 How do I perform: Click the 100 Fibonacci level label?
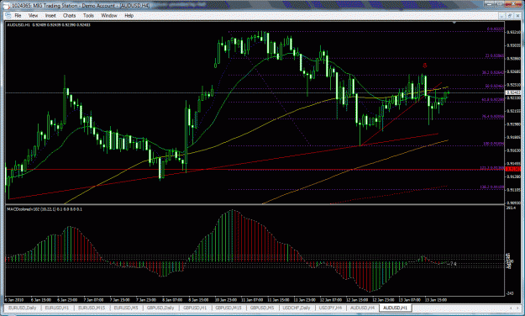click(493, 144)
